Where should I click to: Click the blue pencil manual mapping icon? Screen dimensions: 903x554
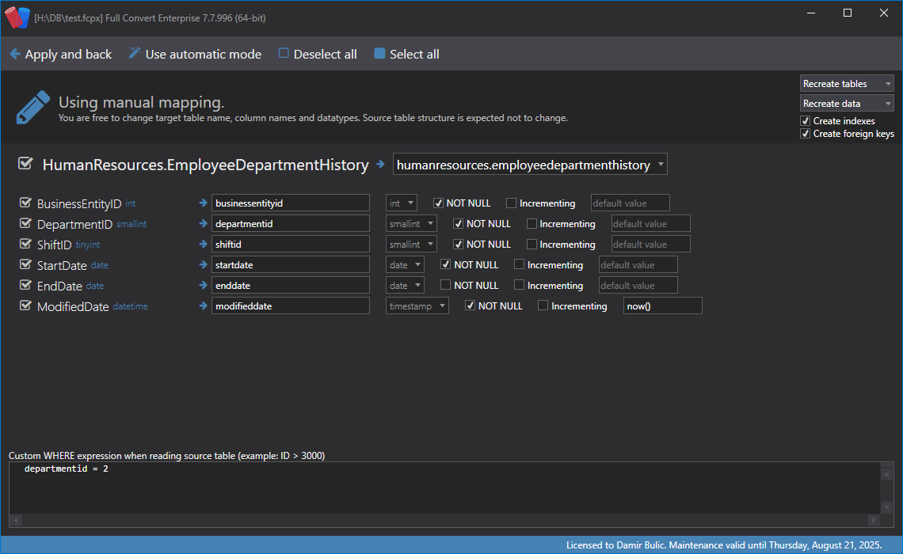click(x=32, y=108)
